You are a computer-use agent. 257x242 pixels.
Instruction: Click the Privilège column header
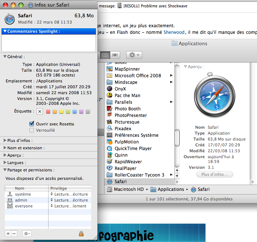70,188
